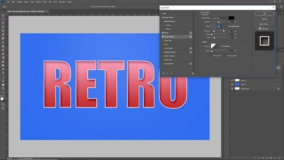Open the Filter menu

click(45, 2)
